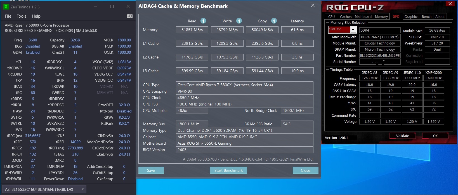Maximize the ZenTimings window
This screenshot has height=195, width=458.
click(x=112, y=7)
